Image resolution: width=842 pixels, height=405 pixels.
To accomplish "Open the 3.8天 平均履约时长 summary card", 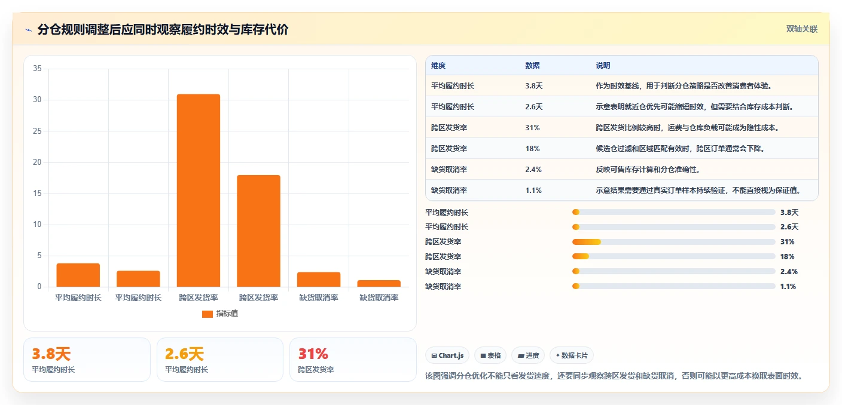I will pyautogui.click(x=87, y=360).
